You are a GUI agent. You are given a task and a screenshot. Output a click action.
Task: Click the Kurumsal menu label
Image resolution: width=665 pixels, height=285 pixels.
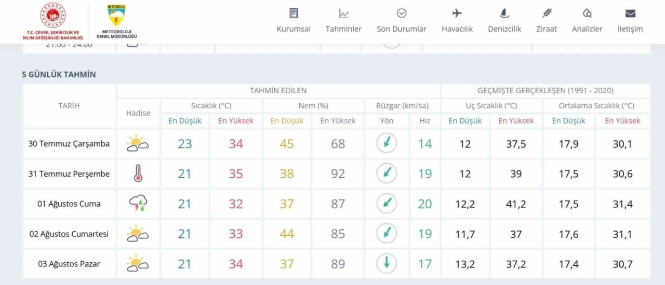(x=294, y=29)
